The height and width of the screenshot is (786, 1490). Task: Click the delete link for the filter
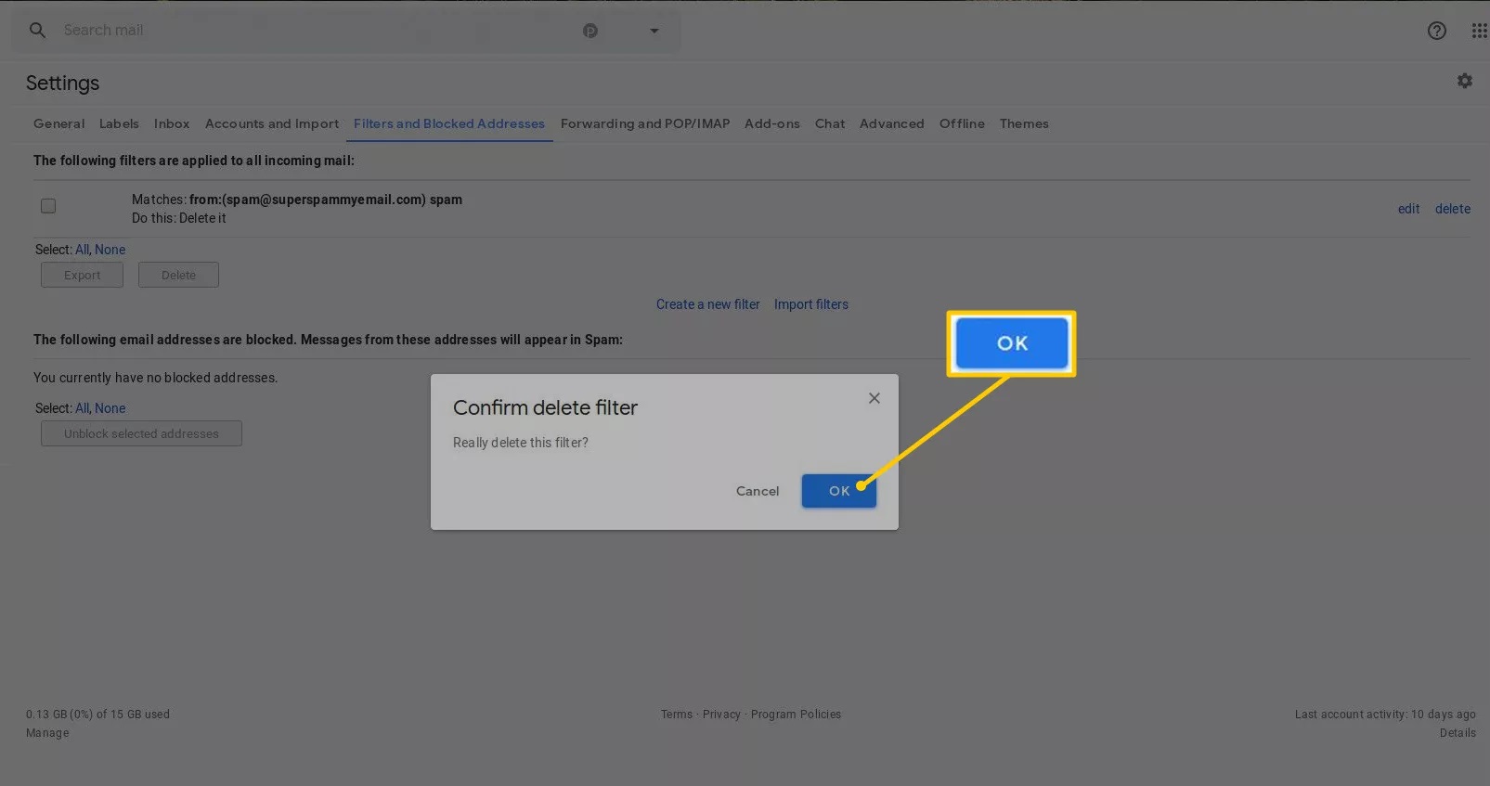coord(1452,209)
